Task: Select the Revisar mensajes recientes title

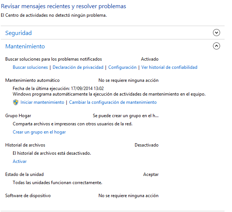Action: click(x=63, y=6)
